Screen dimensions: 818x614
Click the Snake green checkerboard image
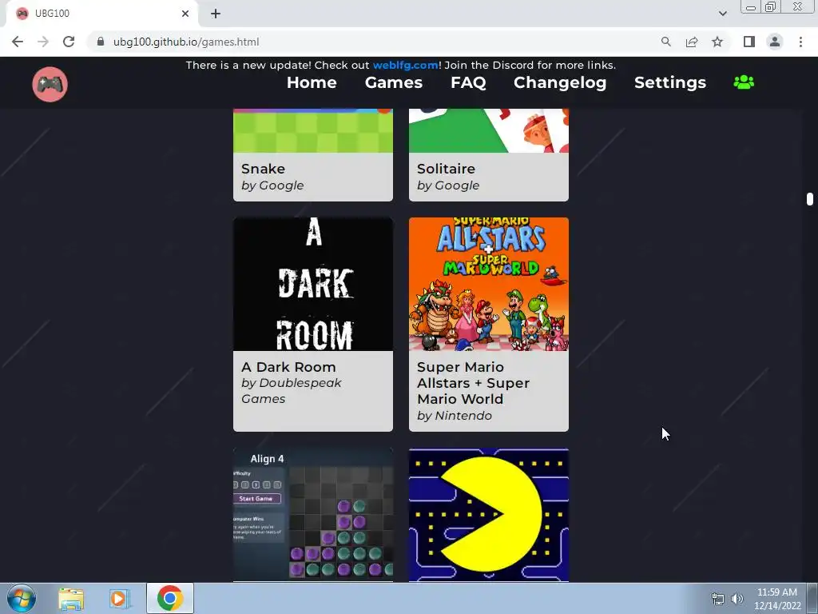(x=313, y=130)
